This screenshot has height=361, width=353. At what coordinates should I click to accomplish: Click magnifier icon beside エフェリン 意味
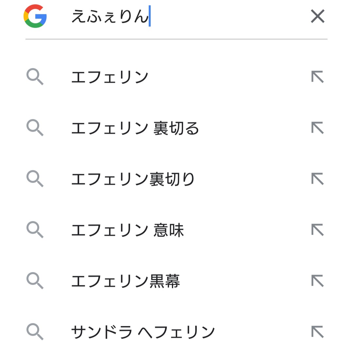[35, 230]
